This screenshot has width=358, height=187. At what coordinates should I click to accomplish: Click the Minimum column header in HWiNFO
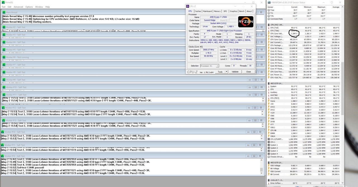click(x=307, y=7)
